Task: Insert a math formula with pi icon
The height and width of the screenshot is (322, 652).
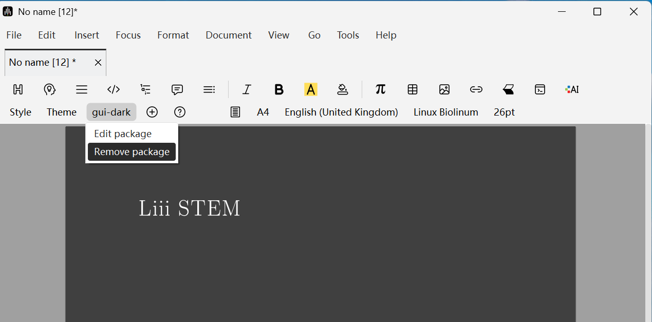Action: tap(380, 89)
